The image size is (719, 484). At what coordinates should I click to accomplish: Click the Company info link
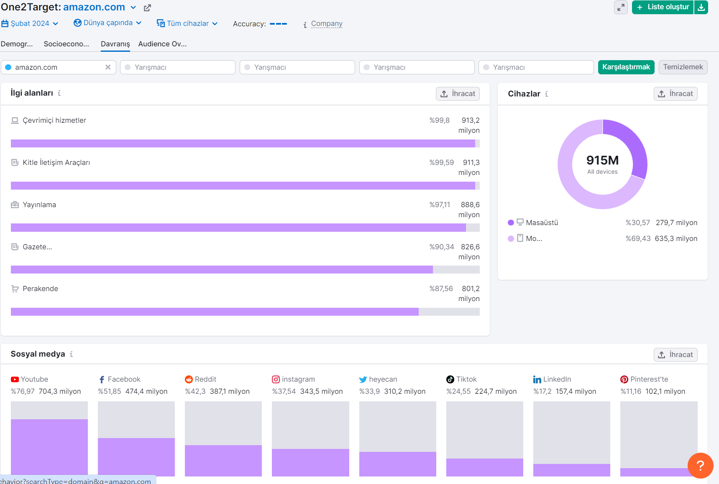327,24
